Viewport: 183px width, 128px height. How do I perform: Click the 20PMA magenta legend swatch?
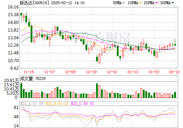[157, 3]
